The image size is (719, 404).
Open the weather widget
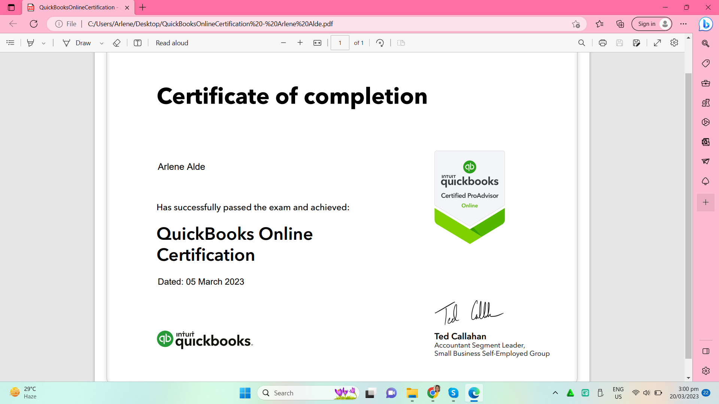23,393
